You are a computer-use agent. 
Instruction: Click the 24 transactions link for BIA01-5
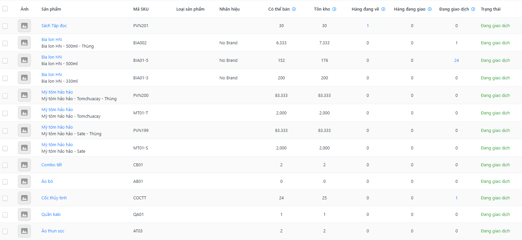[x=456, y=60]
